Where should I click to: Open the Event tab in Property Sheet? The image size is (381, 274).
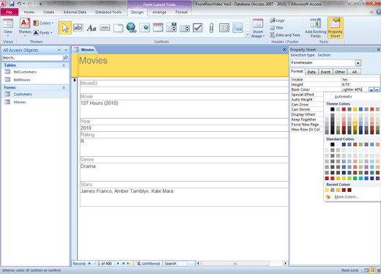tap(325, 72)
